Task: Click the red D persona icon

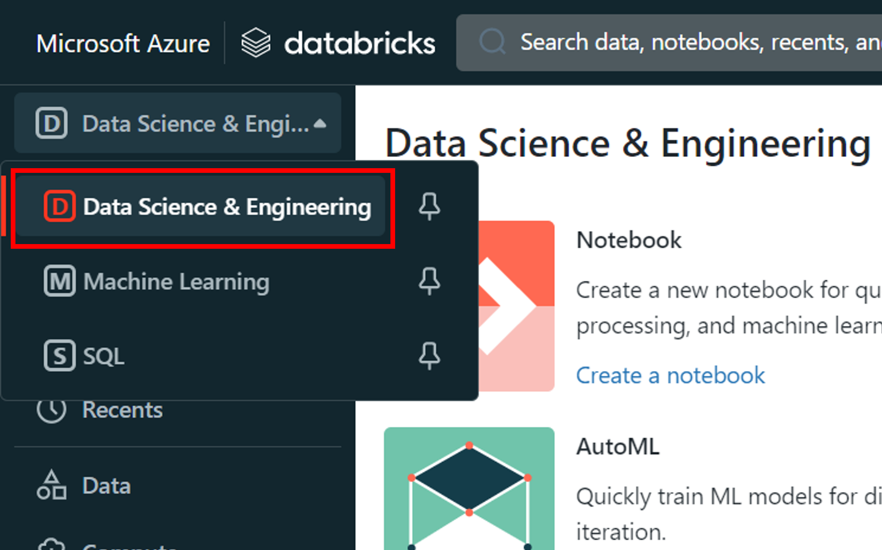Action: click(59, 206)
